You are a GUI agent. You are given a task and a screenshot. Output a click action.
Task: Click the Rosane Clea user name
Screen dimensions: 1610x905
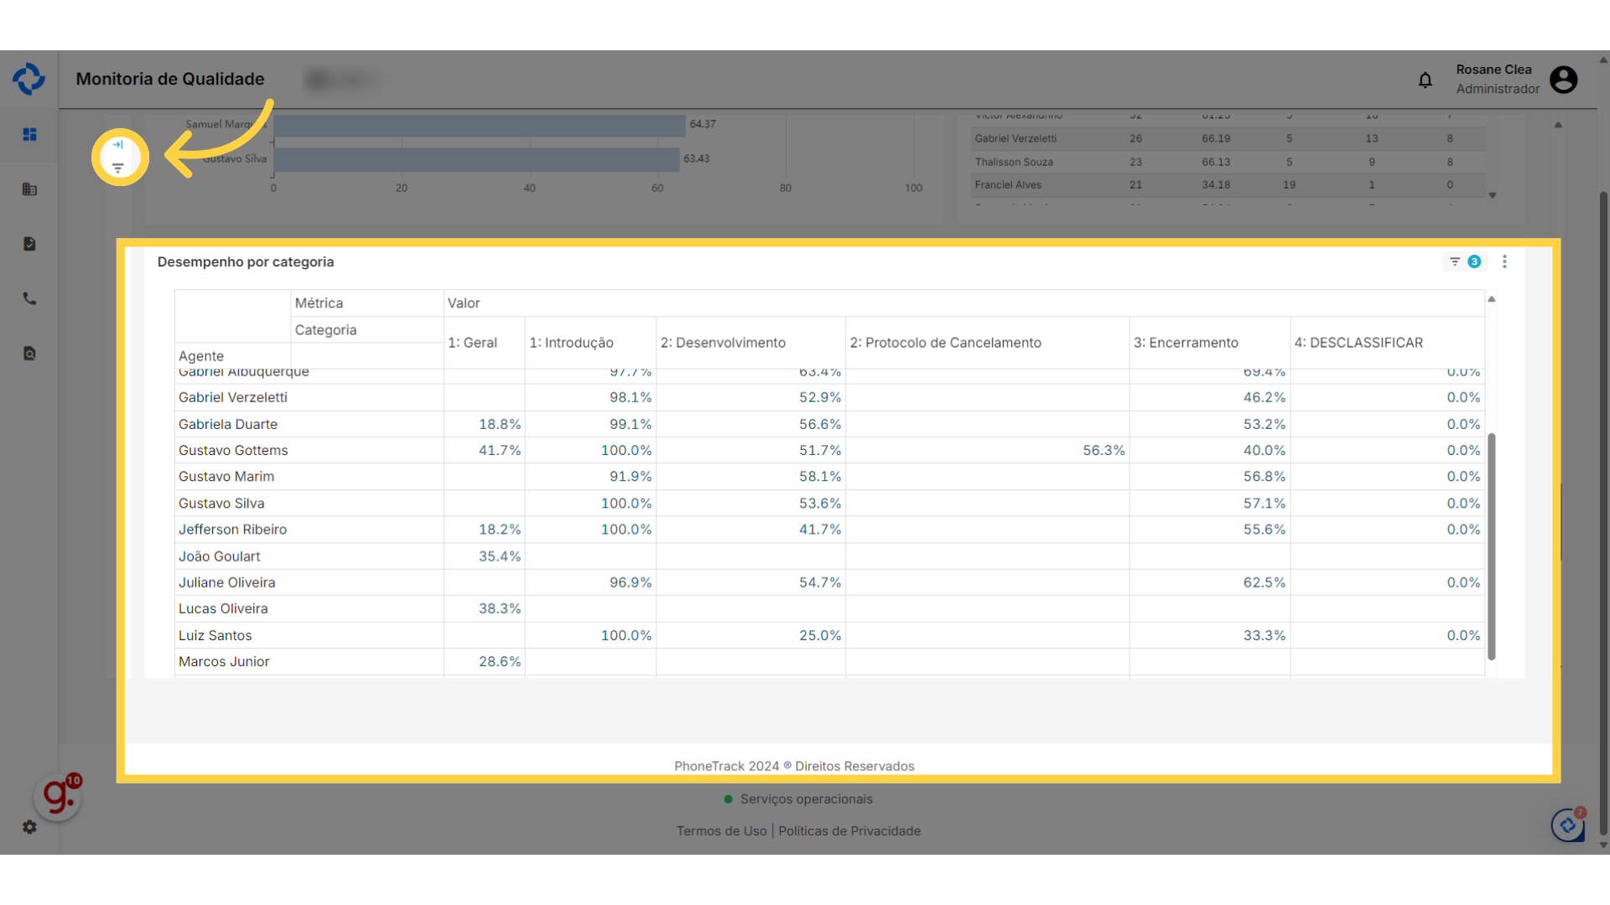point(1493,70)
